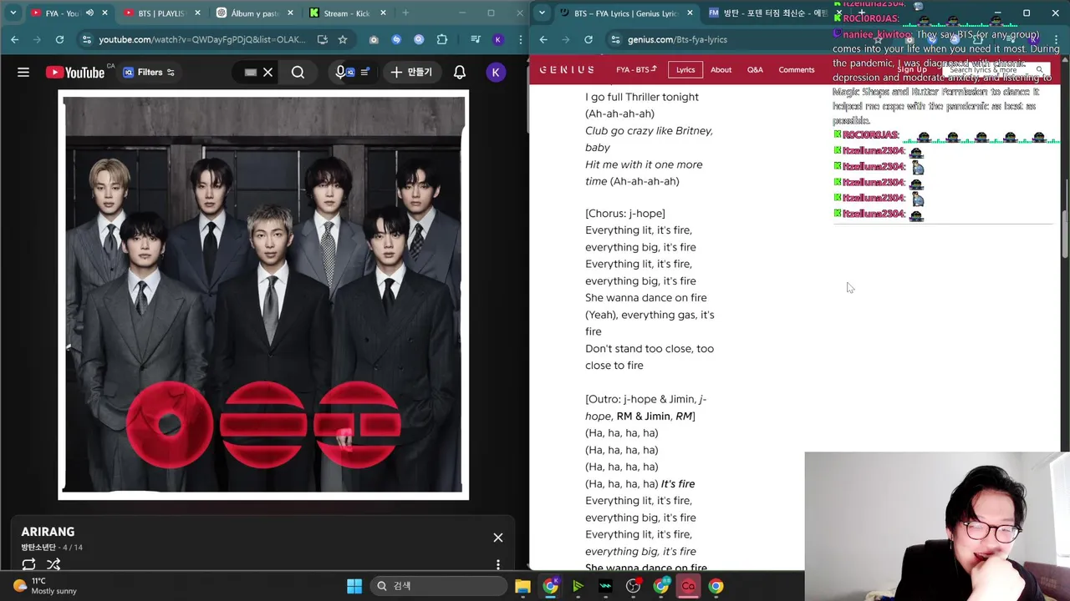Open the ARIRANG playlist more options menu
This screenshot has width=1070, height=601.
498,564
